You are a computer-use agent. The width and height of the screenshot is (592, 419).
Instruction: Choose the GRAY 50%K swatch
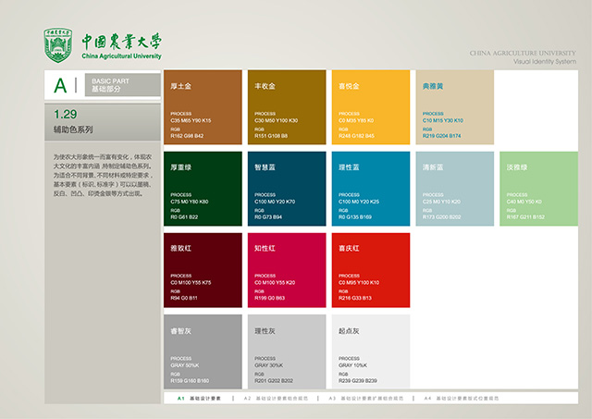coord(202,350)
